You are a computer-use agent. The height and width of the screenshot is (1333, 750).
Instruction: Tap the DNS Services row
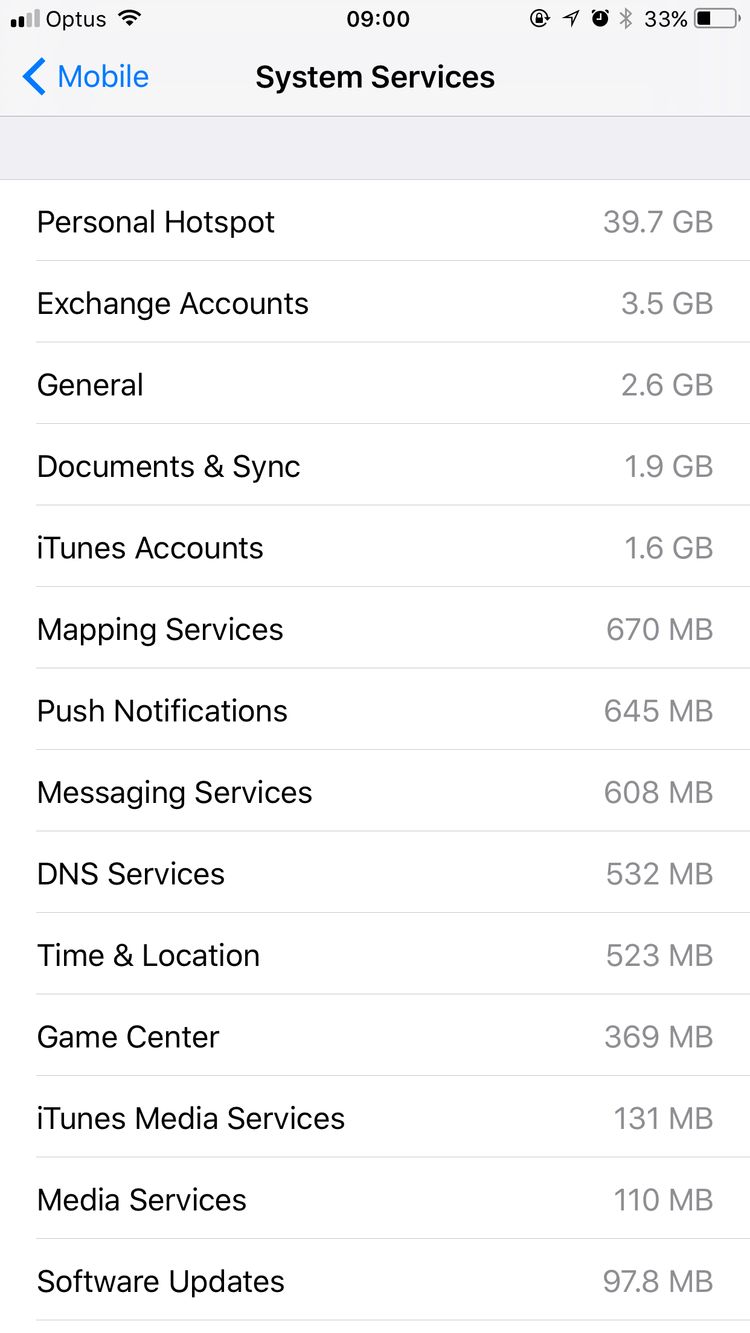click(x=375, y=872)
